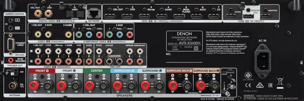Click the light blue SURROUND R speaker label
The image size is (304, 101).
pyautogui.click(x=124, y=71)
